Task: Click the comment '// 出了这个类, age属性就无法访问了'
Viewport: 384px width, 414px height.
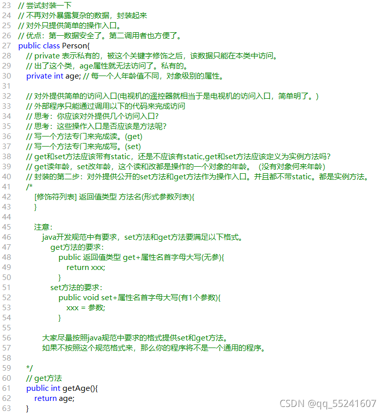Action: pos(107,66)
